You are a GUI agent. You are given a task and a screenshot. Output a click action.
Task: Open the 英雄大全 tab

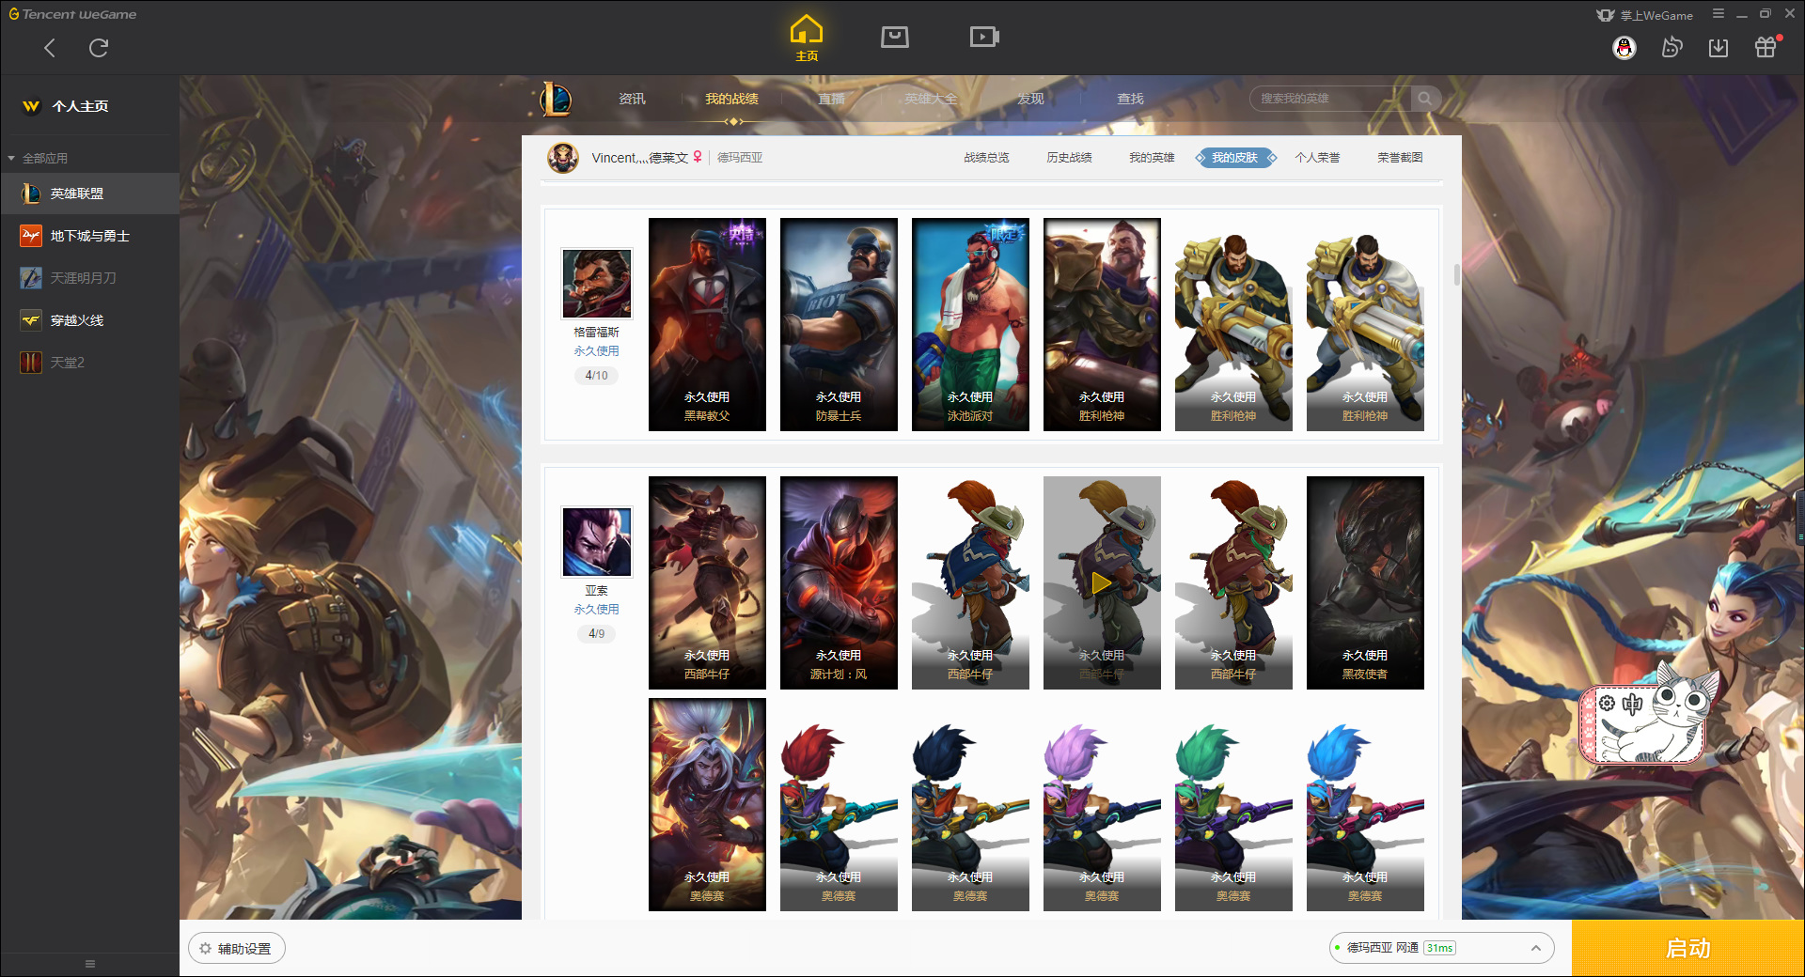point(931,99)
